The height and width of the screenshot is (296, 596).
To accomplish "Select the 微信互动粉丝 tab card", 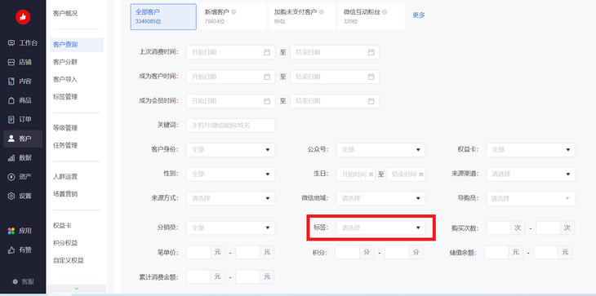I will tap(371, 16).
